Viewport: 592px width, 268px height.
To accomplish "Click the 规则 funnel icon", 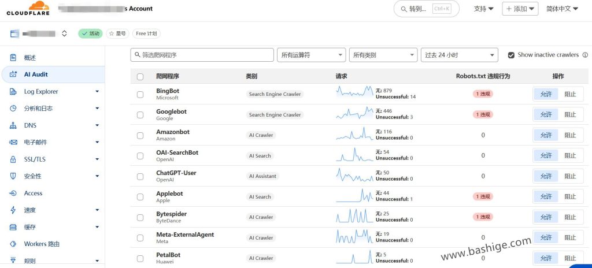I will [x=13, y=260].
